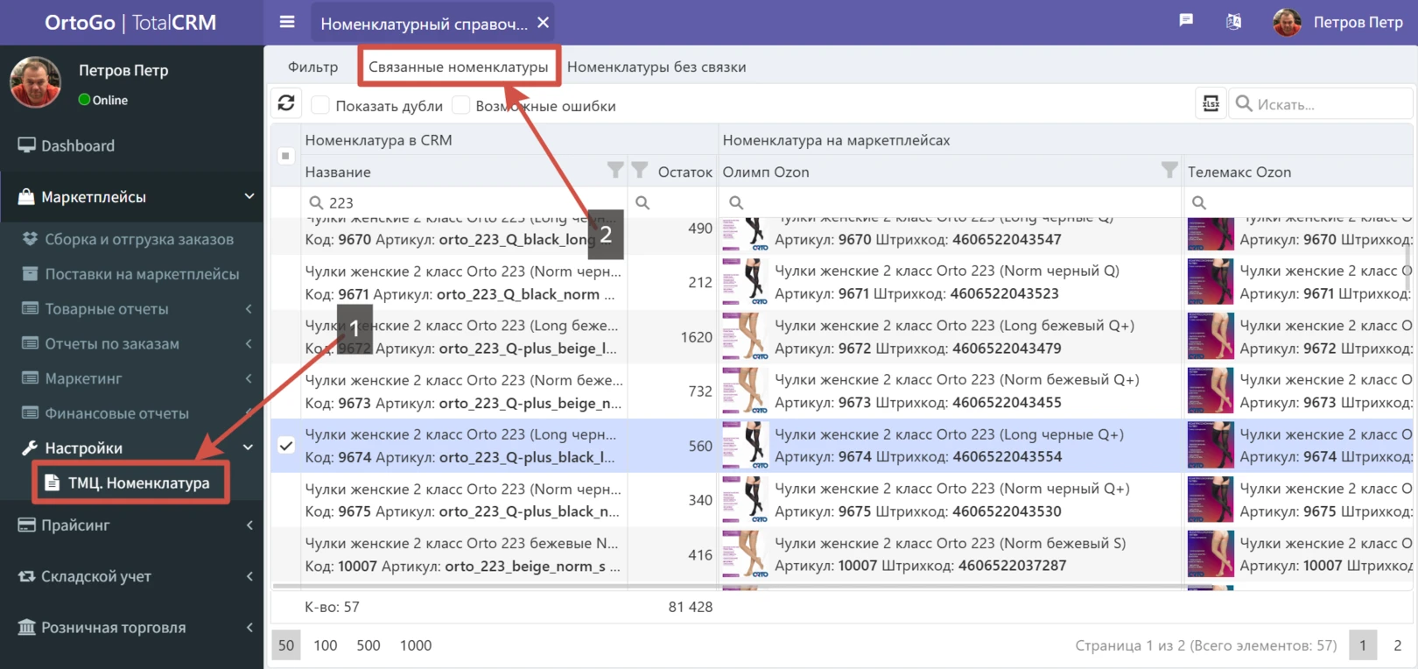Open ТМЦ. Номенклатура settings page
Screen dimensions: 1418x669
[x=131, y=482]
